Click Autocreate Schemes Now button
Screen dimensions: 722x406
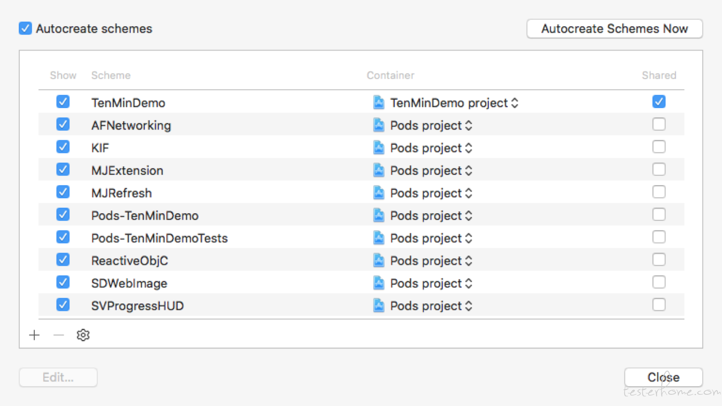614,28
